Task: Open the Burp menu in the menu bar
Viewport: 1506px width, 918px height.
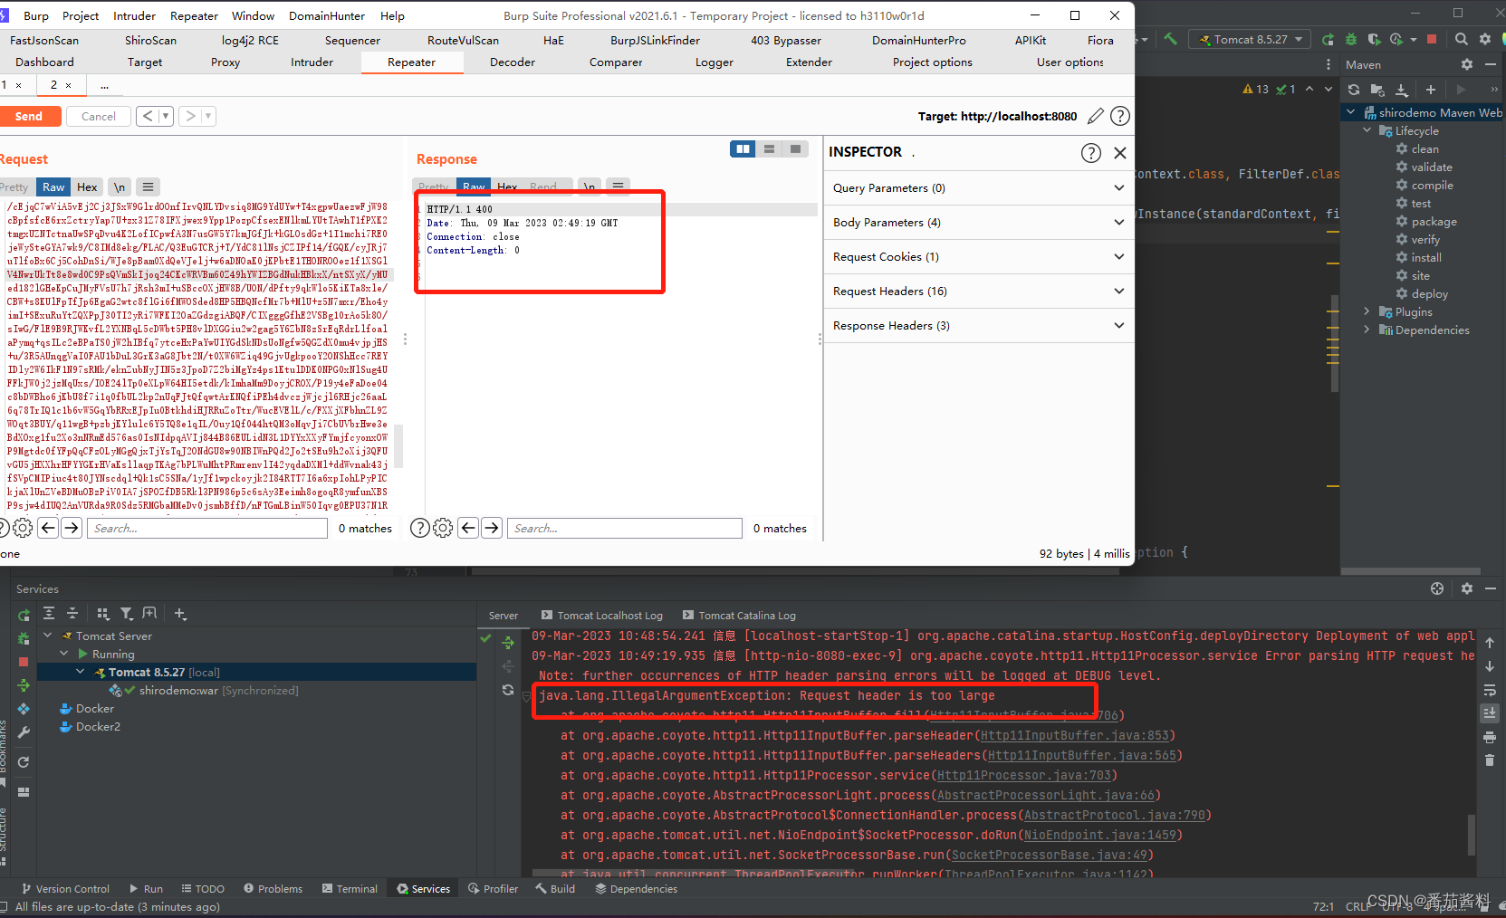Action: pos(36,16)
